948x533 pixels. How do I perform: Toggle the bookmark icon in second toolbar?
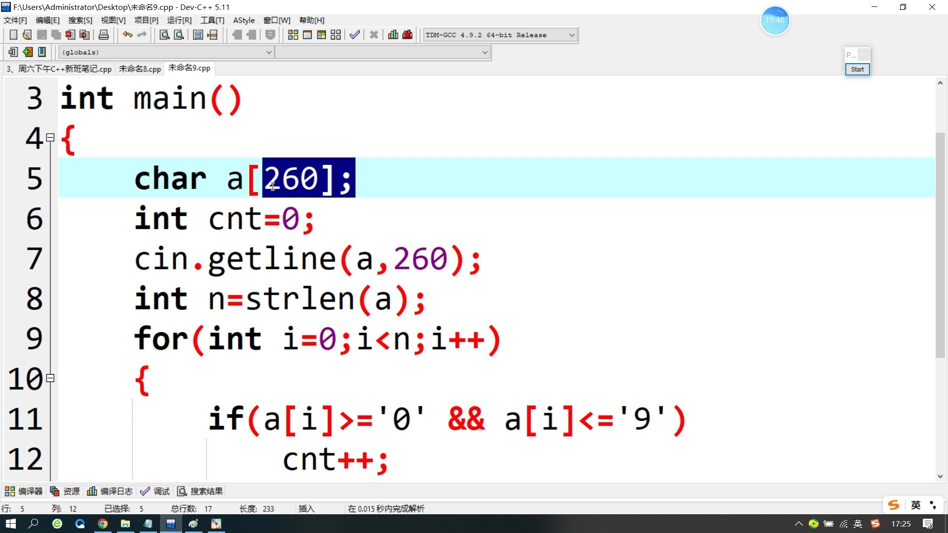click(42, 52)
